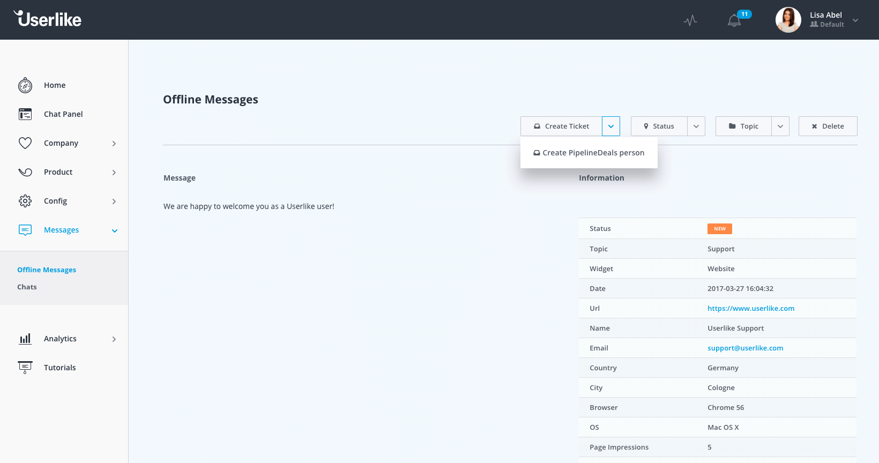The height and width of the screenshot is (463, 879).
Task: Open Analytics in the sidebar
Action: pos(60,339)
